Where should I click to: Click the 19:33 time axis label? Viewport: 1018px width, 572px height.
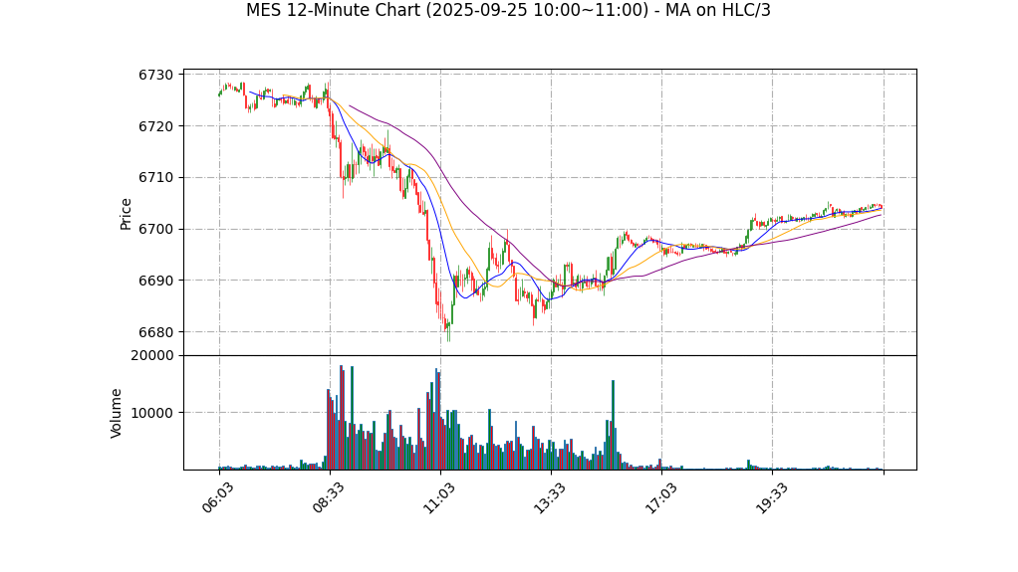point(771,498)
